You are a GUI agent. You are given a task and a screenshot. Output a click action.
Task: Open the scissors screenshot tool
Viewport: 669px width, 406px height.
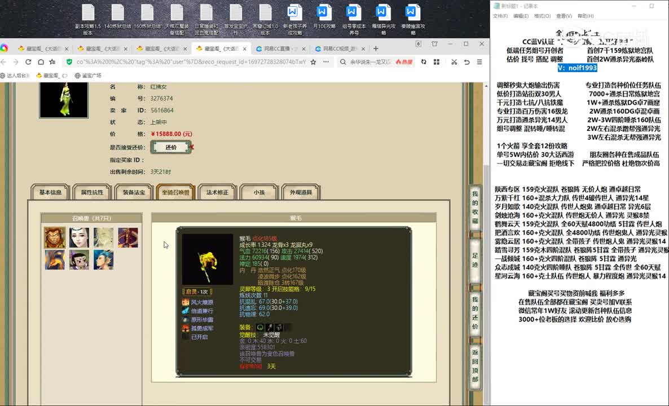[454, 62]
